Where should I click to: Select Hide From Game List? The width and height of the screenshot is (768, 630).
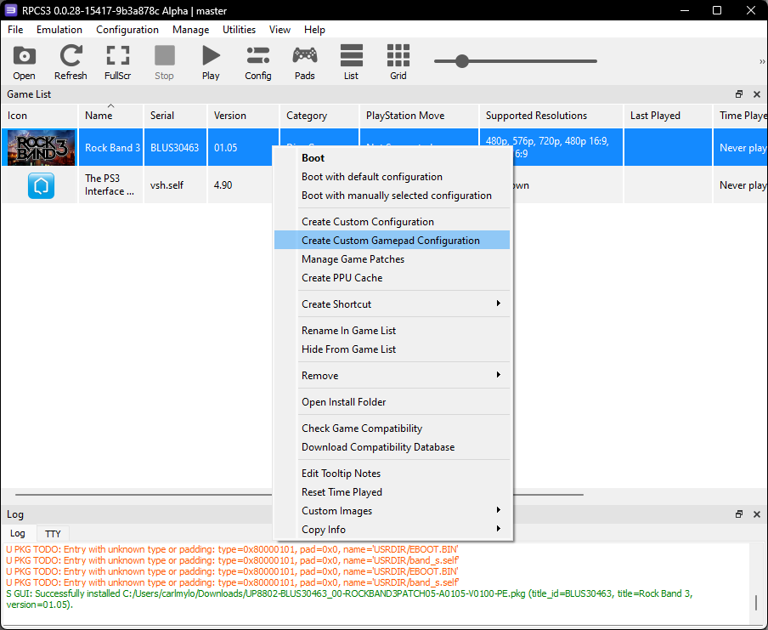pos(392,349)
